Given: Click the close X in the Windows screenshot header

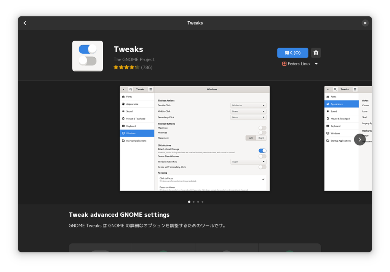Looking at the screenshot, I should (x=123, y=90).
